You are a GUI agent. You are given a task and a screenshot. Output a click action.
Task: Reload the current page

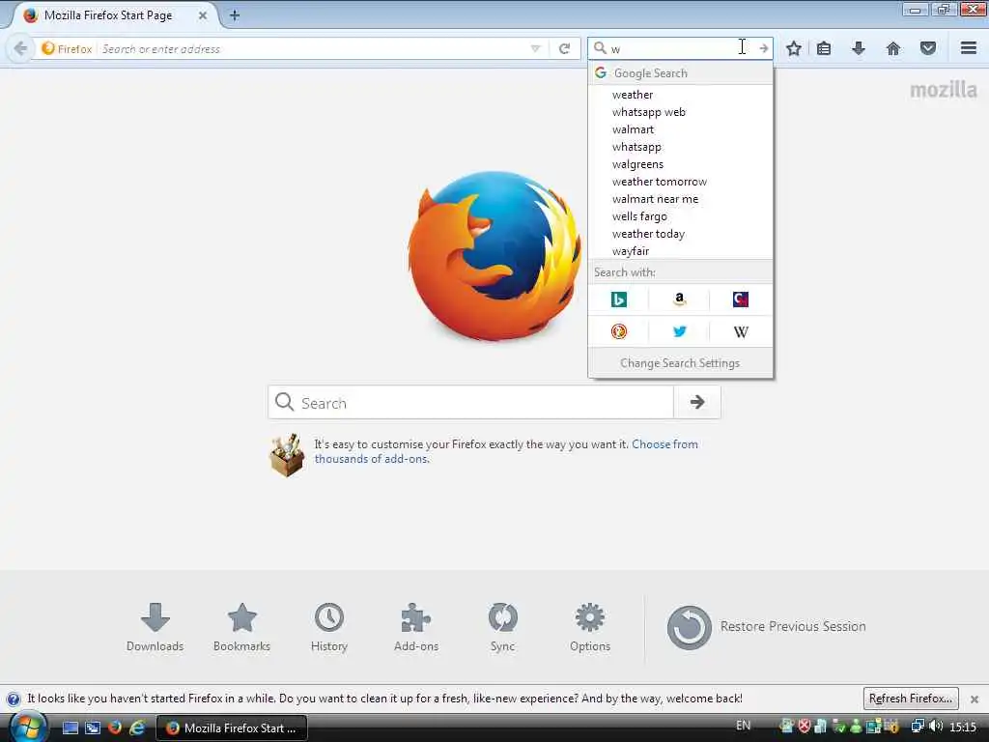(564, 48)
